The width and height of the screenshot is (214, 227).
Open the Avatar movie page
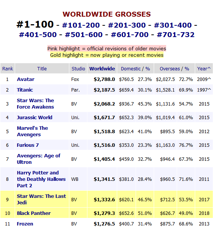[x=26, y=79]
